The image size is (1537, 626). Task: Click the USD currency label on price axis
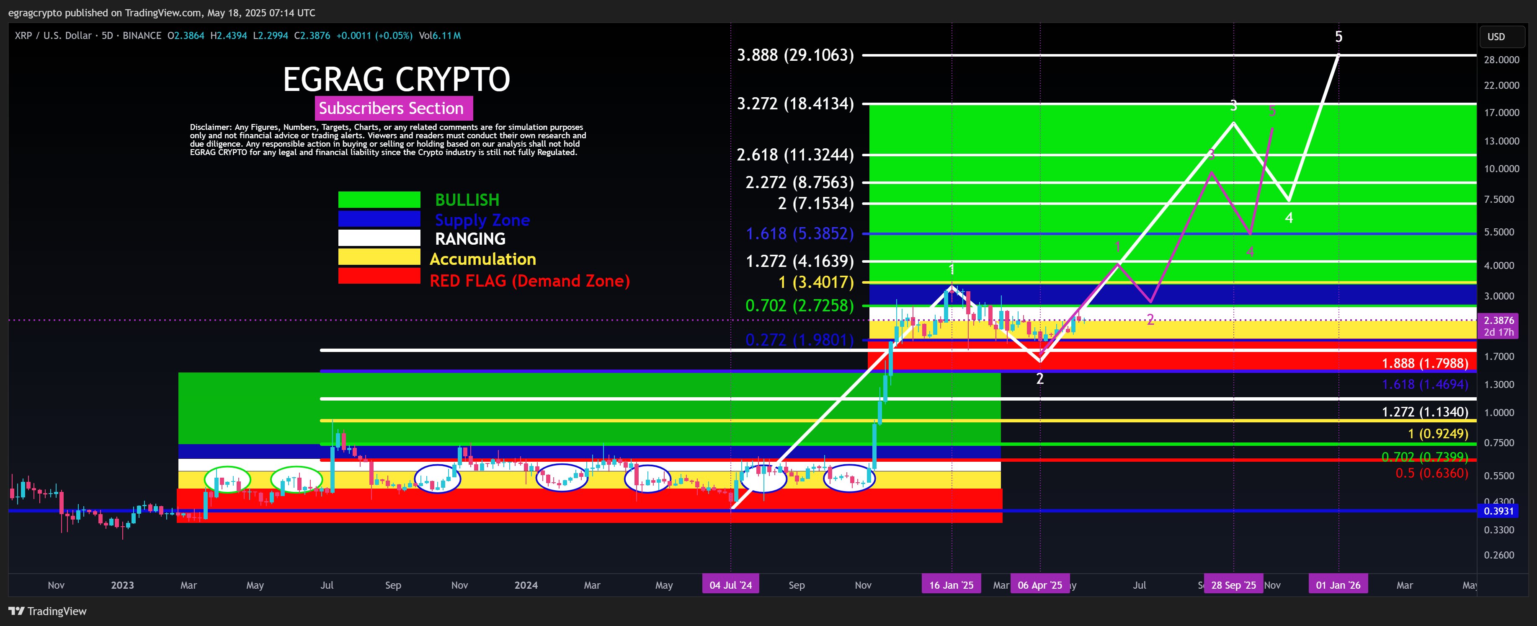pyautogui.click(x=1502, y=36)
